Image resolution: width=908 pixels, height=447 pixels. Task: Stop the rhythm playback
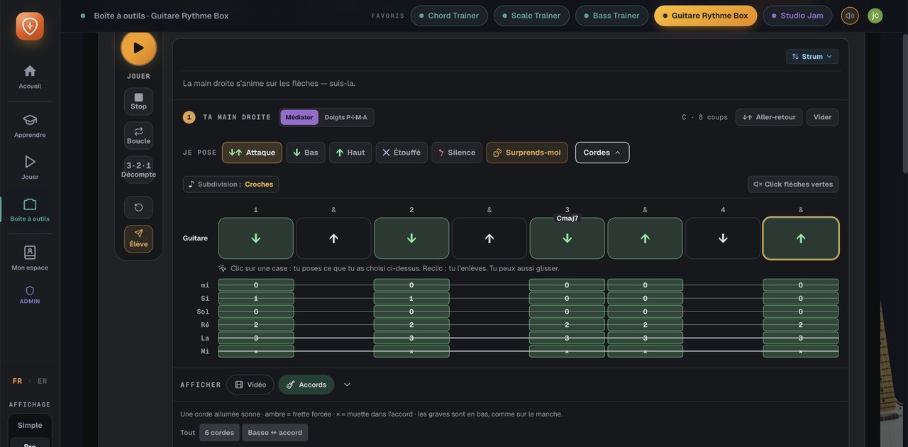138,101
